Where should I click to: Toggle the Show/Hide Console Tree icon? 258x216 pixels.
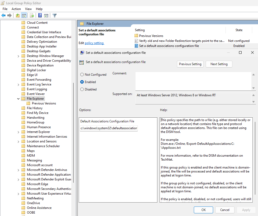click(x=24, y=16)
